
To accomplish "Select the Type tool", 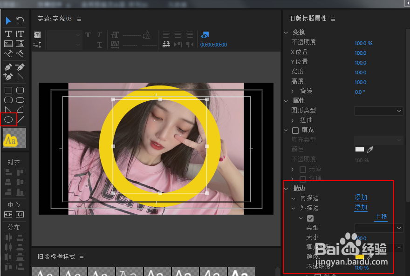I will pyautogui.click(x=8, y=33).
